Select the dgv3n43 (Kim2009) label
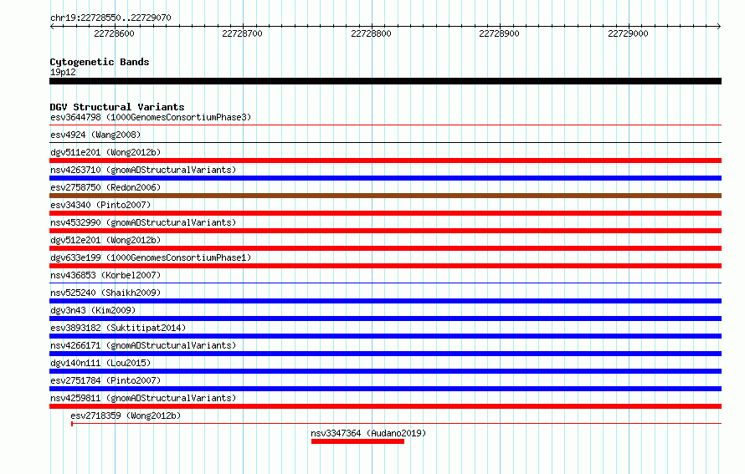 point(93,310)
